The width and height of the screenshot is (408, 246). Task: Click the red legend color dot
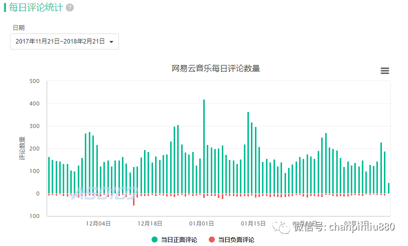tap(212, 240)
